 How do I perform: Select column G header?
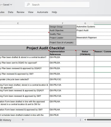tap(85, 23)
